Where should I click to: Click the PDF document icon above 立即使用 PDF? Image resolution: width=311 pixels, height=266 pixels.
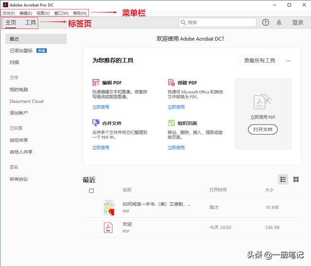262,101
